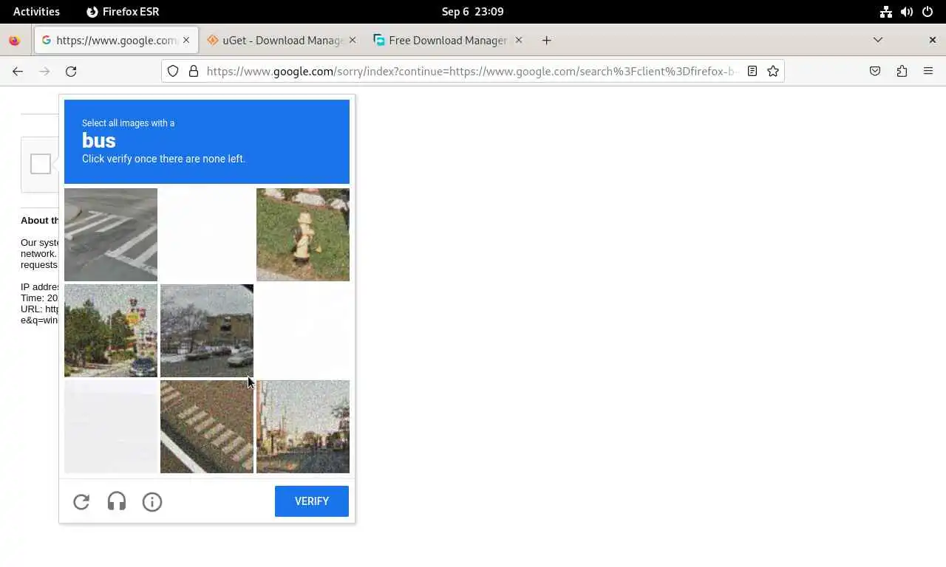This screenshot has width=946, height=567.
Task: Get an audio challenge via headphones icon
Action: click(117, 502)
